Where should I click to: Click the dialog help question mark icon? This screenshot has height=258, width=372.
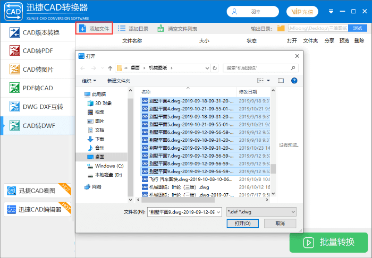tap(294, 81)
